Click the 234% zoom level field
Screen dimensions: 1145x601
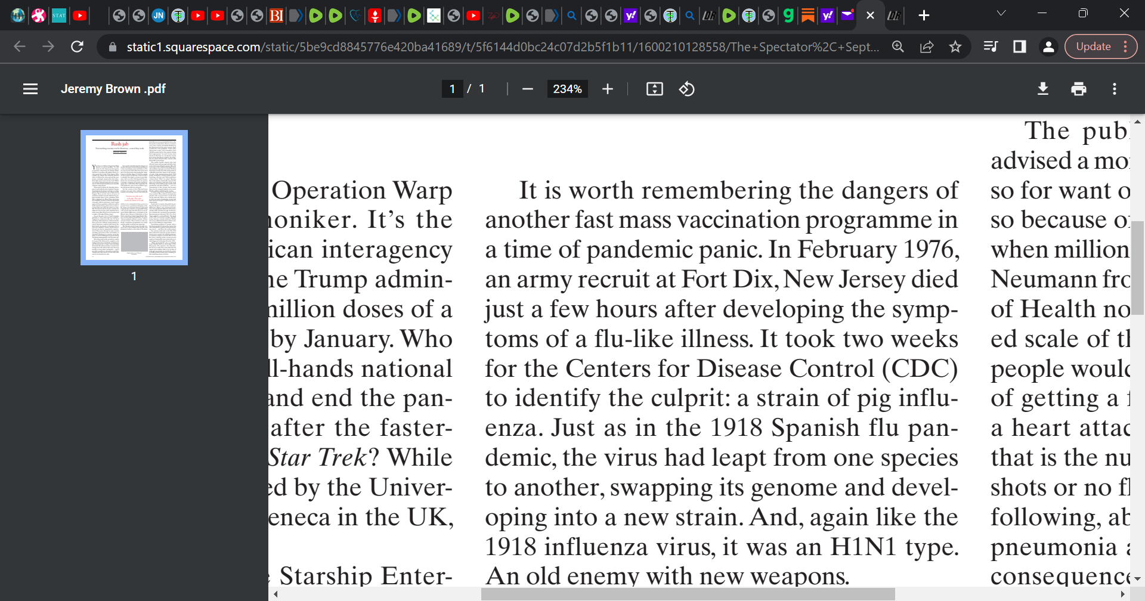point(567,89)
